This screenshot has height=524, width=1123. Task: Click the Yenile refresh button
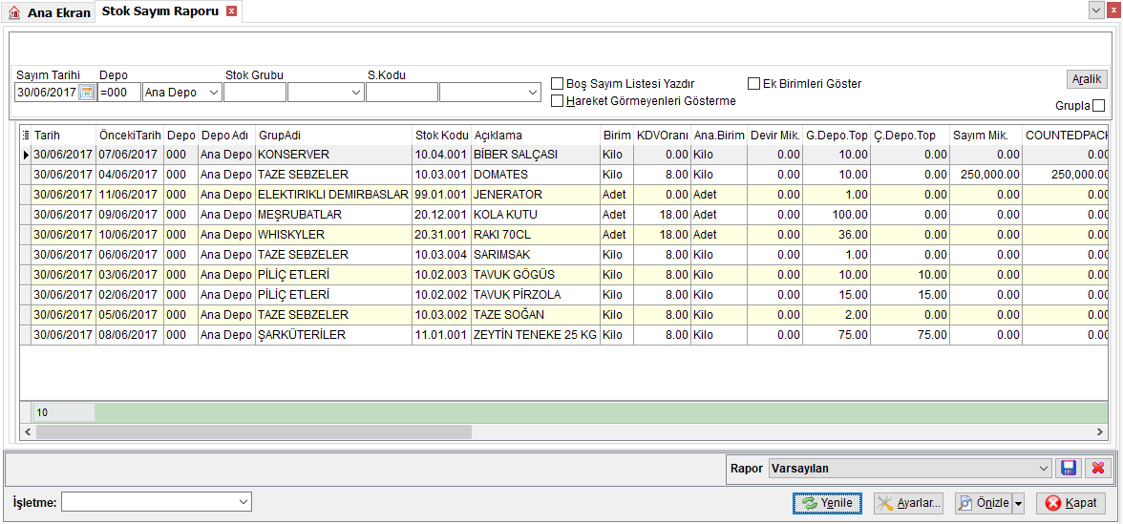[827, 503]
